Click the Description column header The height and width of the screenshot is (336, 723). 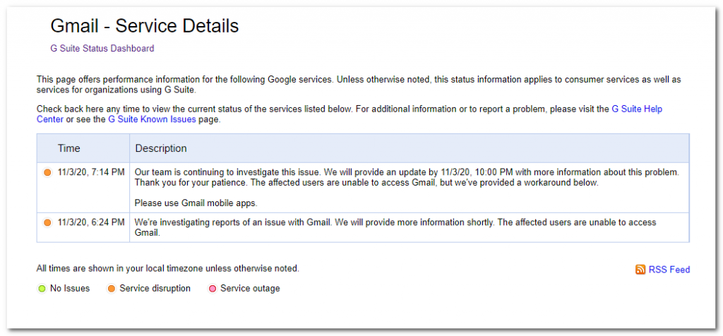pos(161,149)
